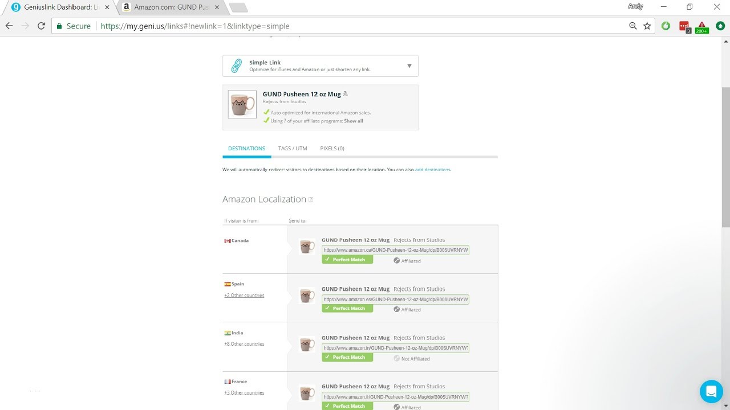
Task: Click the green up-arrow circle extension icon
Action: [720, 26]
